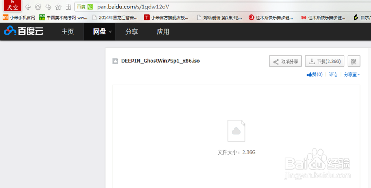This screenshot has height=188, width=371.
Task: Open the 中国美术高考网 bookmark
Action: click(x=63, y=18)
